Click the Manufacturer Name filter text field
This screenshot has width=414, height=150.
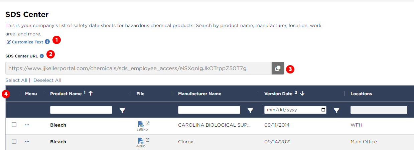coord(209,110)
